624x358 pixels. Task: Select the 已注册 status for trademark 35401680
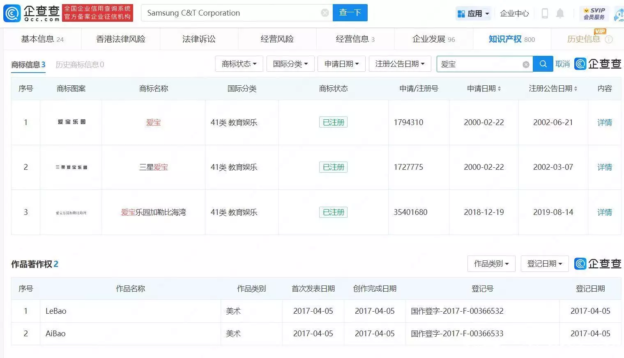(x=333, y=212)
